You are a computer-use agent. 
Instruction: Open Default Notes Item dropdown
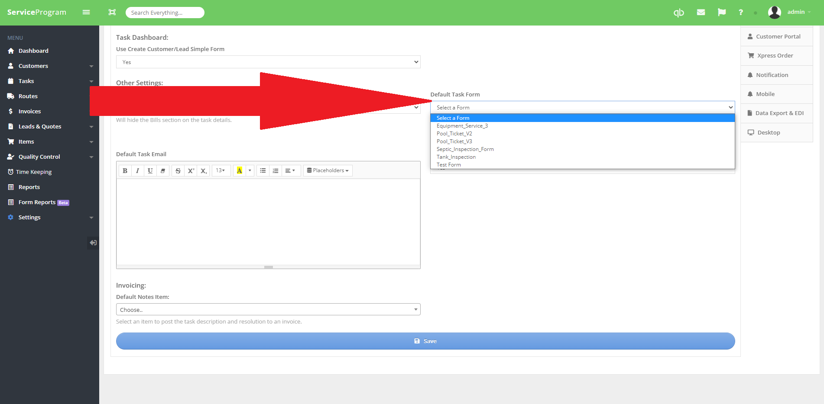268,310
